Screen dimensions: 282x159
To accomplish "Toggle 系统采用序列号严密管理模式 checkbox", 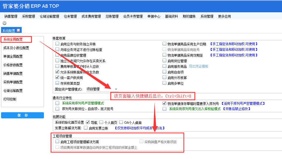I will click(x=57, y=103).
